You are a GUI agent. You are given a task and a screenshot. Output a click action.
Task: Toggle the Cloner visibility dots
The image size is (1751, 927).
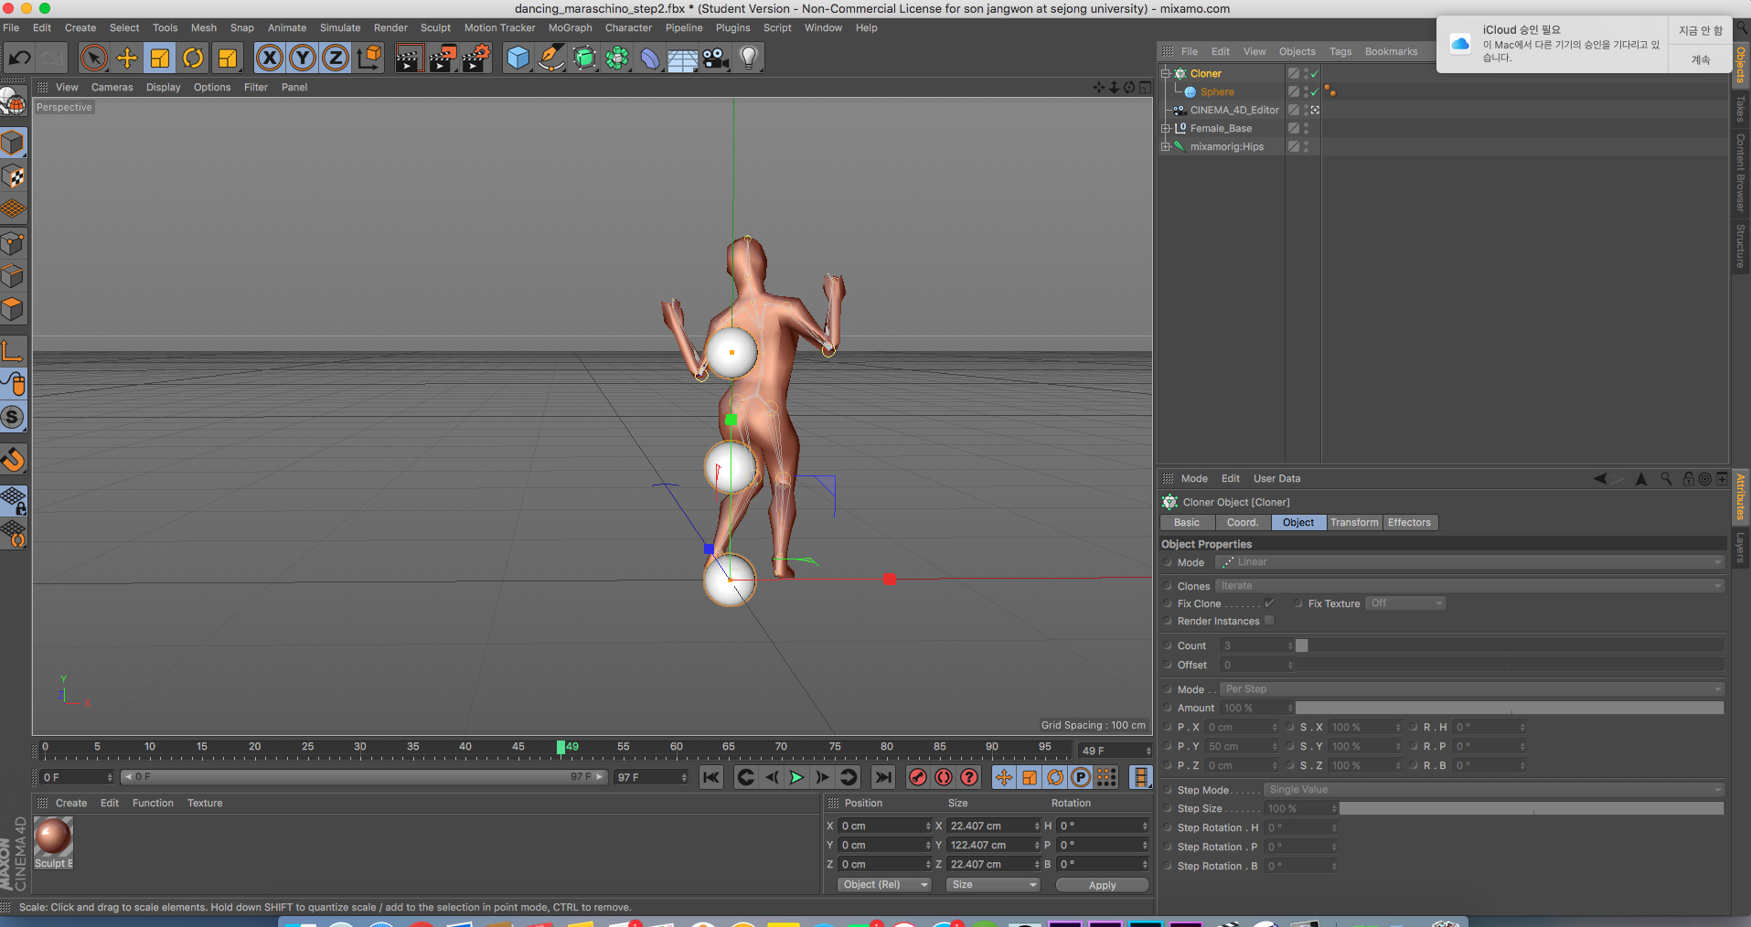pyautogui.click(x=1306, y=73)
